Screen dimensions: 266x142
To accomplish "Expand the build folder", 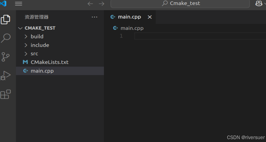I will click(x=37, y=36).
